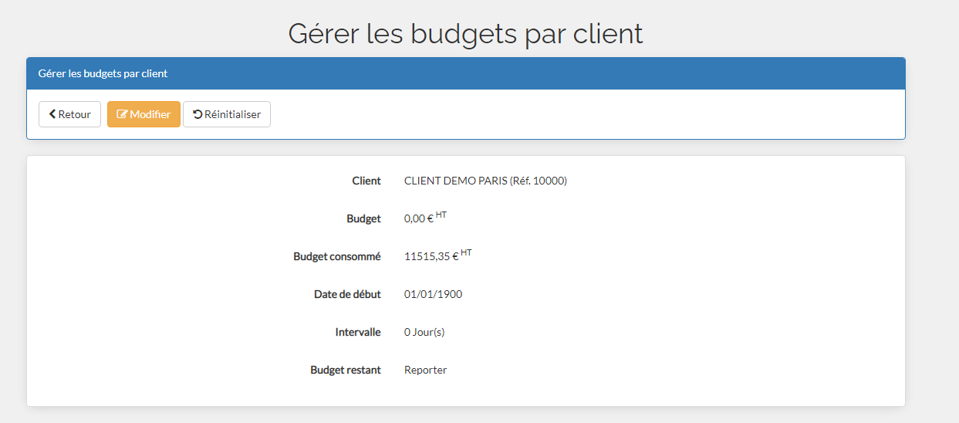
Task: Click the blue panel header title text
Action: coord(103,74)
